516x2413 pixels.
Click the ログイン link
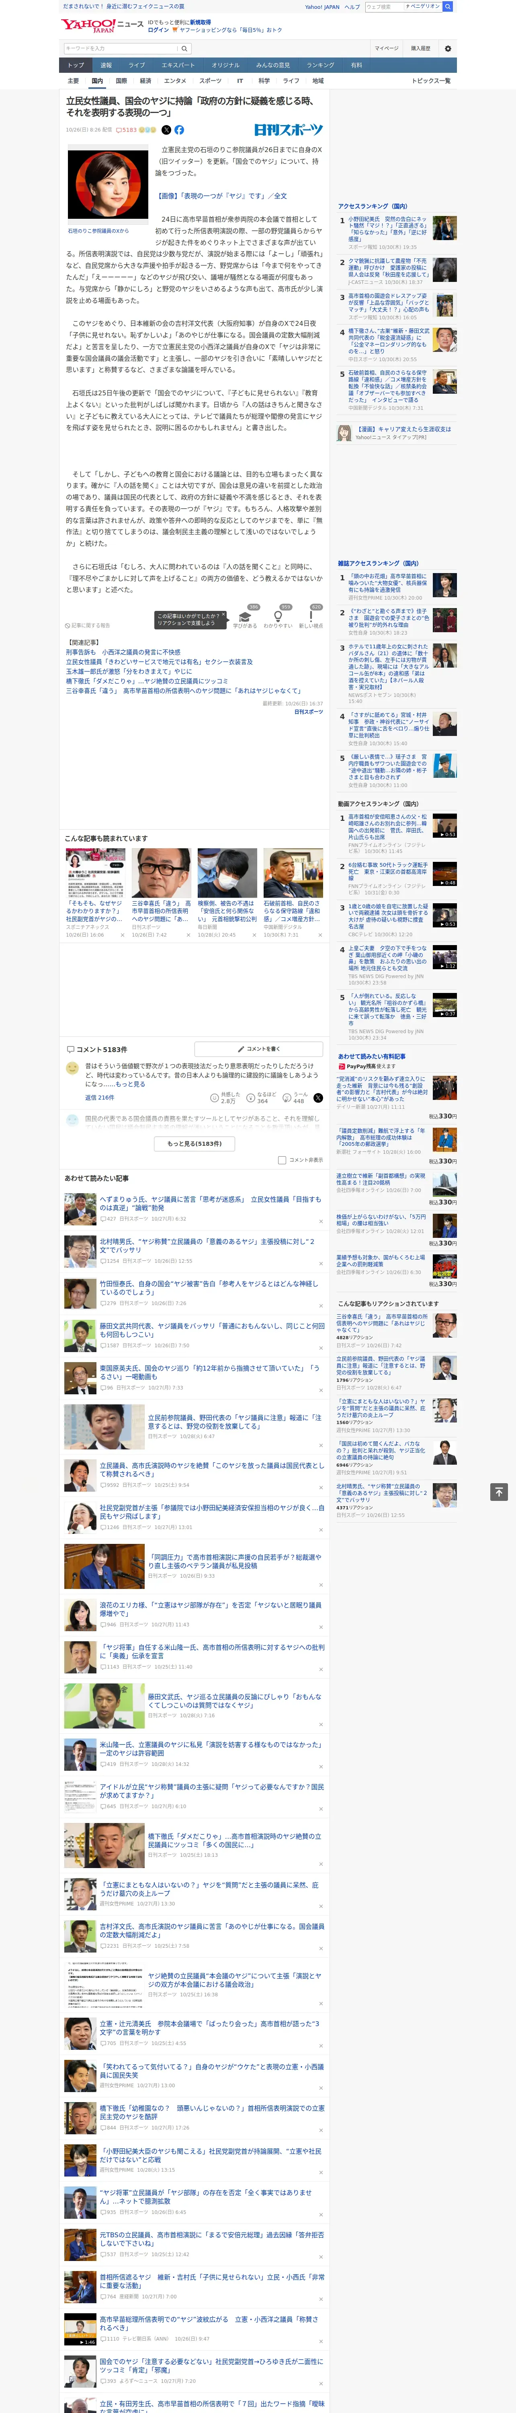coord(158,30)
